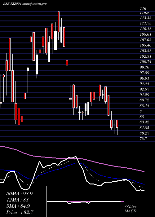This screenshot has width=155, height=217.
Task: Select the Price : 82.7 readout
Action: point(20,212)
